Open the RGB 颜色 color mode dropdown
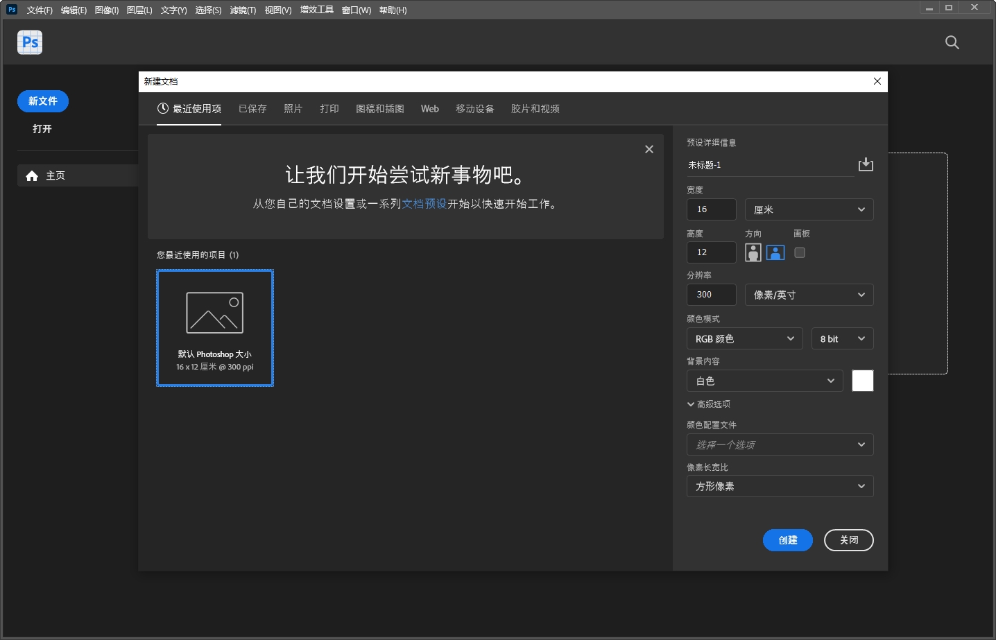The height and width of the screenshot is (640, 996). click(x=744, y=338)
